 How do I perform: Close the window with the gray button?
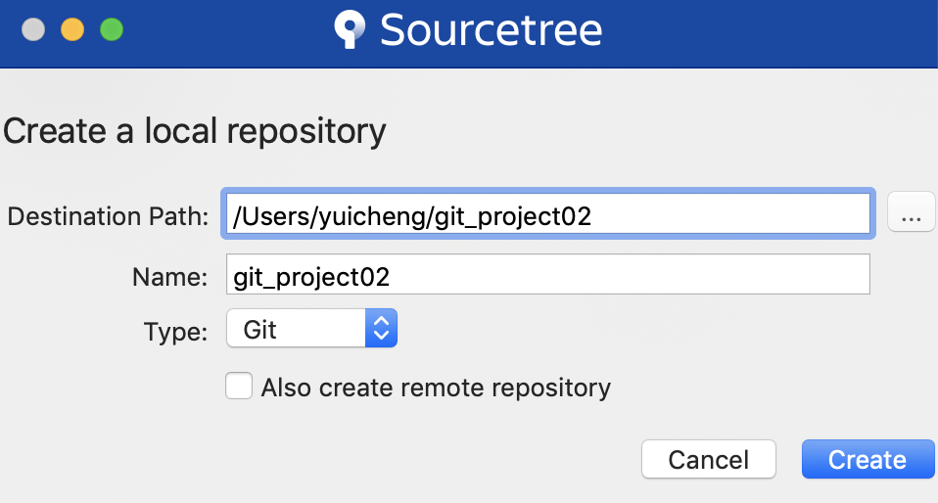33,29
